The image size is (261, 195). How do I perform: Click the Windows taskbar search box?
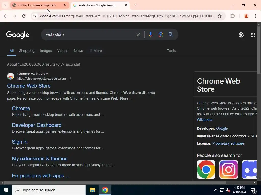coord(49,190)
